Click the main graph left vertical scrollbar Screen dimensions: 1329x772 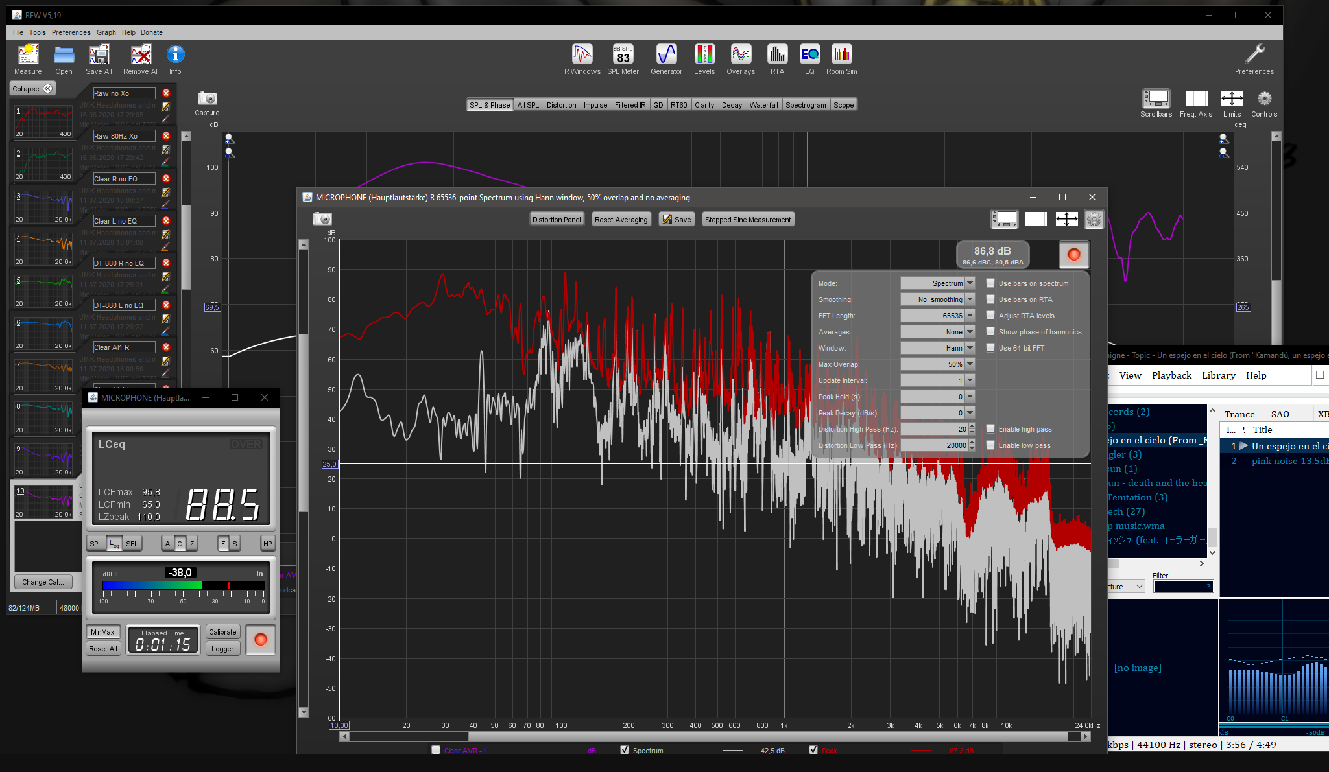[186, 247]
